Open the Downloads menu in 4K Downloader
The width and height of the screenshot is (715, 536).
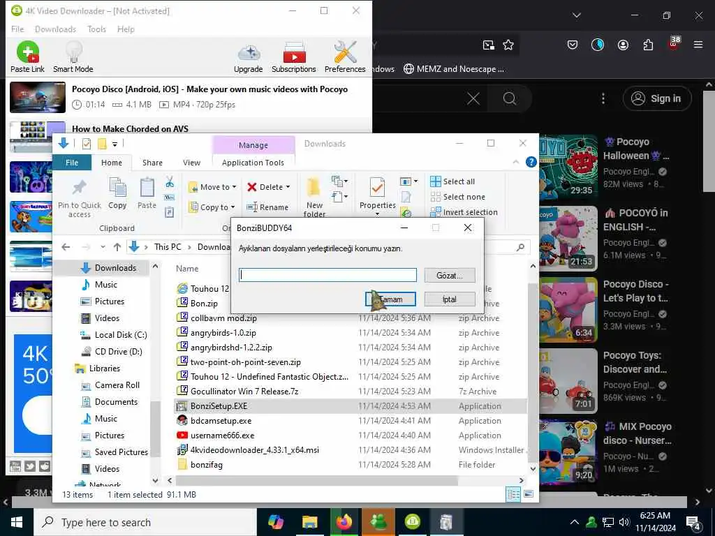(55, 29)
